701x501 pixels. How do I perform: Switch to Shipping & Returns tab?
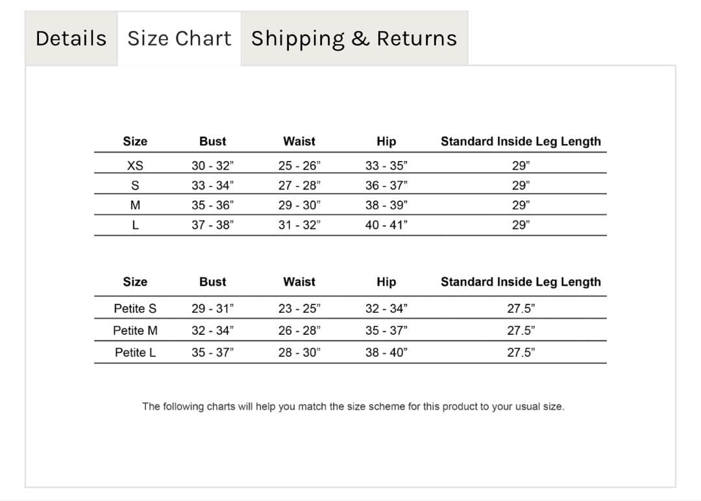click(x=354, y=38)
